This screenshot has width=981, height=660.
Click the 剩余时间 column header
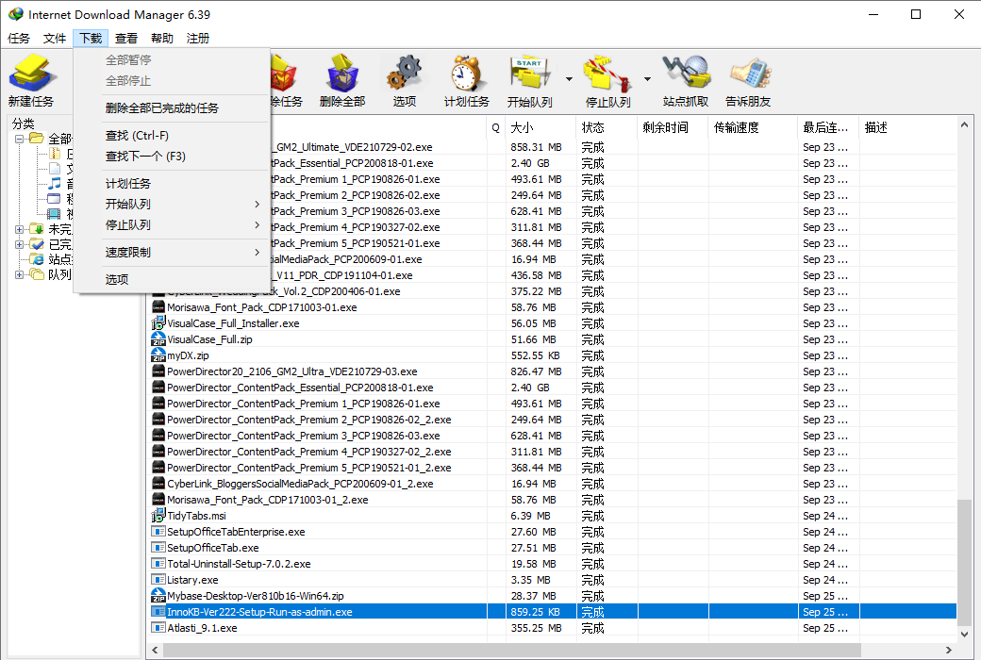coord(673,127)
